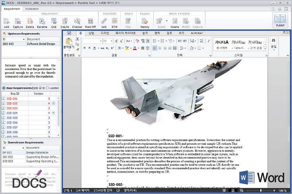Viewport: 292px width, 194px height.
Task: Click the text highlight color button
Action: tap(127, 48)
